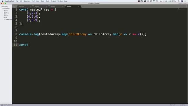Select the js folder icon
Screen dimensions: 188x106
[5, 17]
